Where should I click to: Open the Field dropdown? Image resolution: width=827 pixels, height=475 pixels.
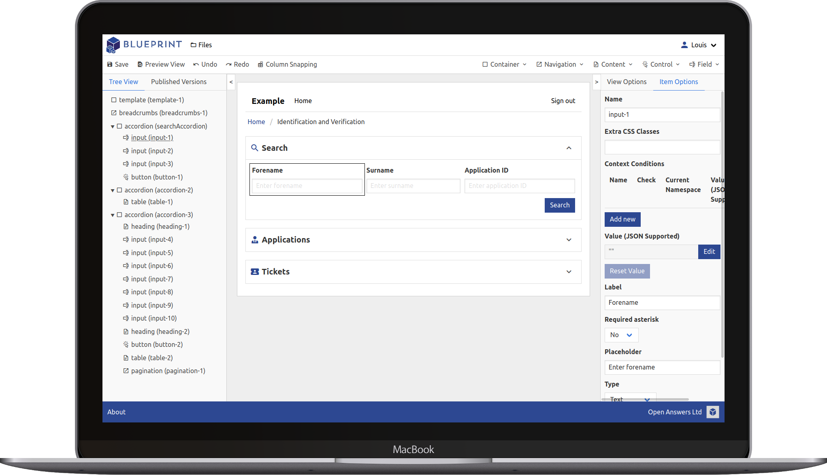pyautogui.click(x=704, y=64)
